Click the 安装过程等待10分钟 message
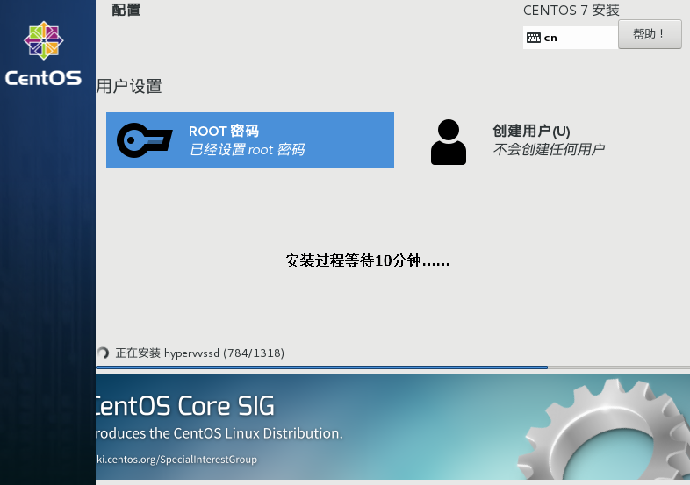 [x=367, y=260]
